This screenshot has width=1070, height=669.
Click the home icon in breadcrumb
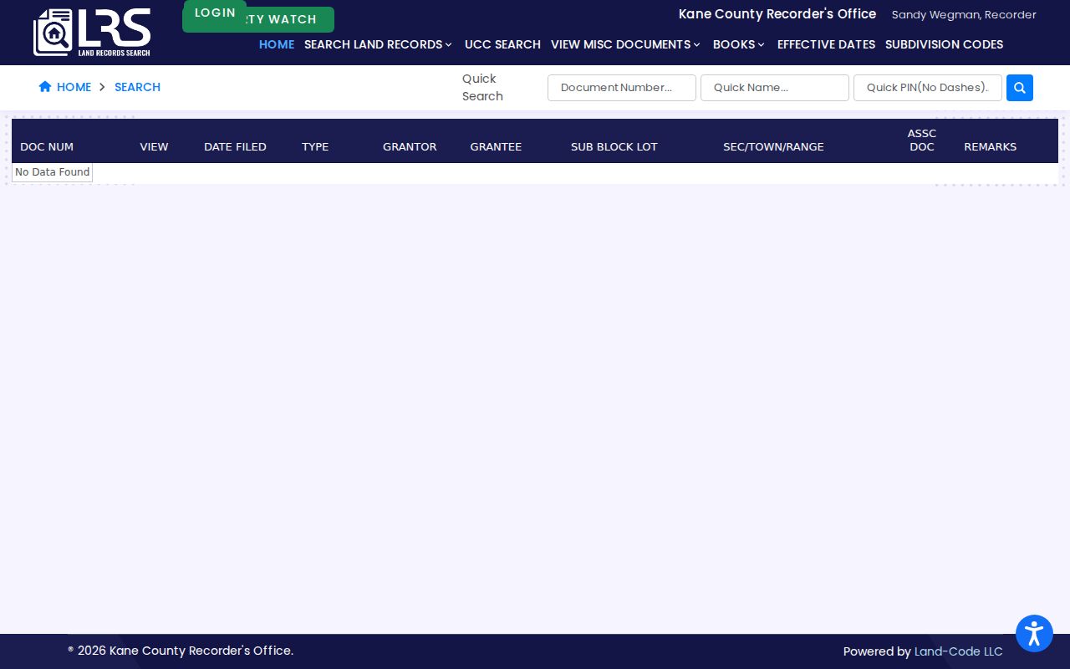click(x=45, y=87)
